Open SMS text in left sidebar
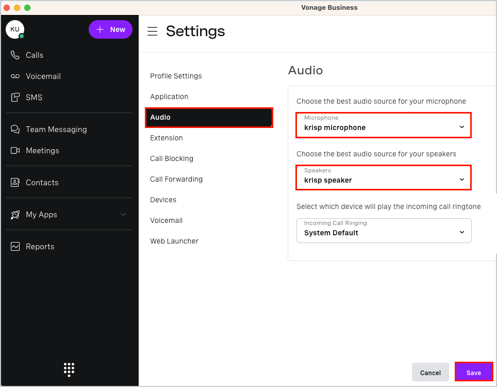Screen dimensions: 497x387 click(34, 98)
